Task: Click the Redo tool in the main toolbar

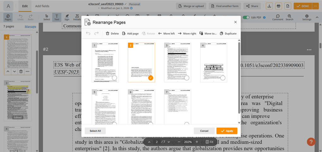Action: click(x=31, y=17)
